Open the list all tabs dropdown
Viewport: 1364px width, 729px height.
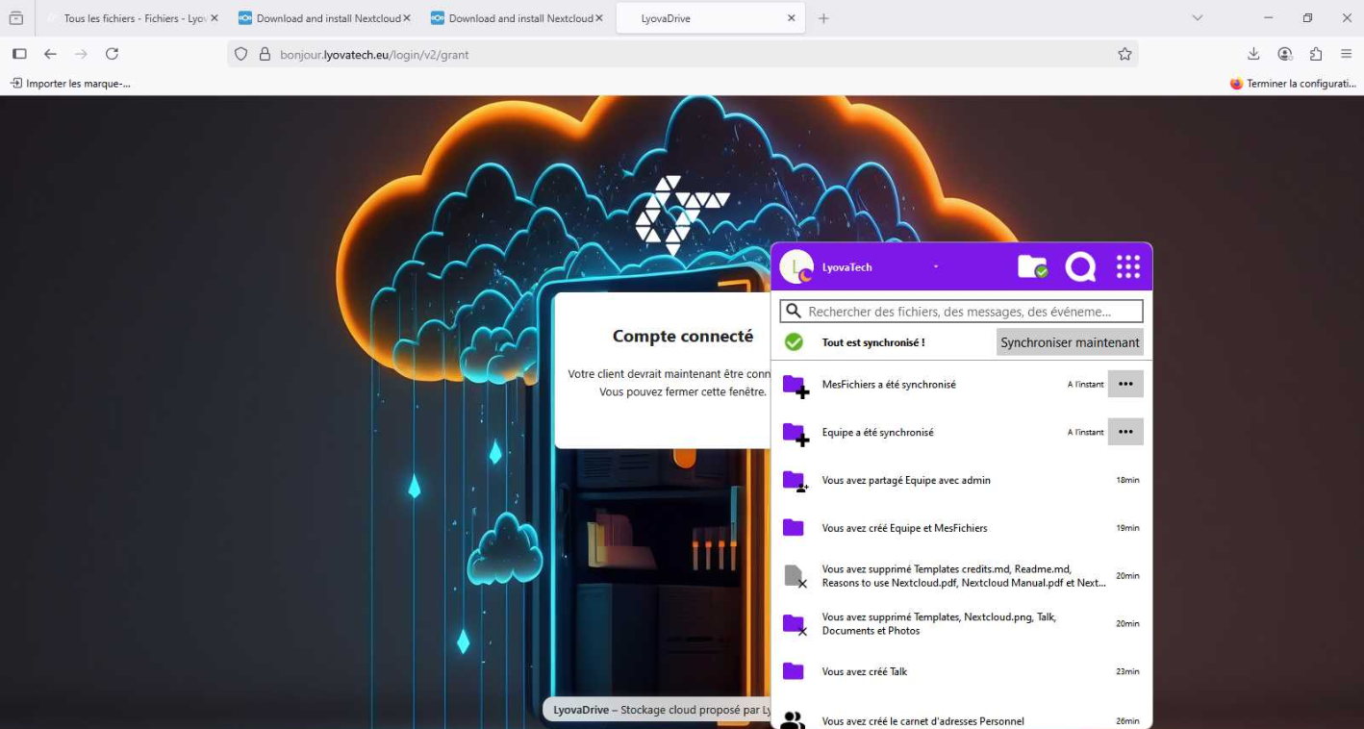1197,18
